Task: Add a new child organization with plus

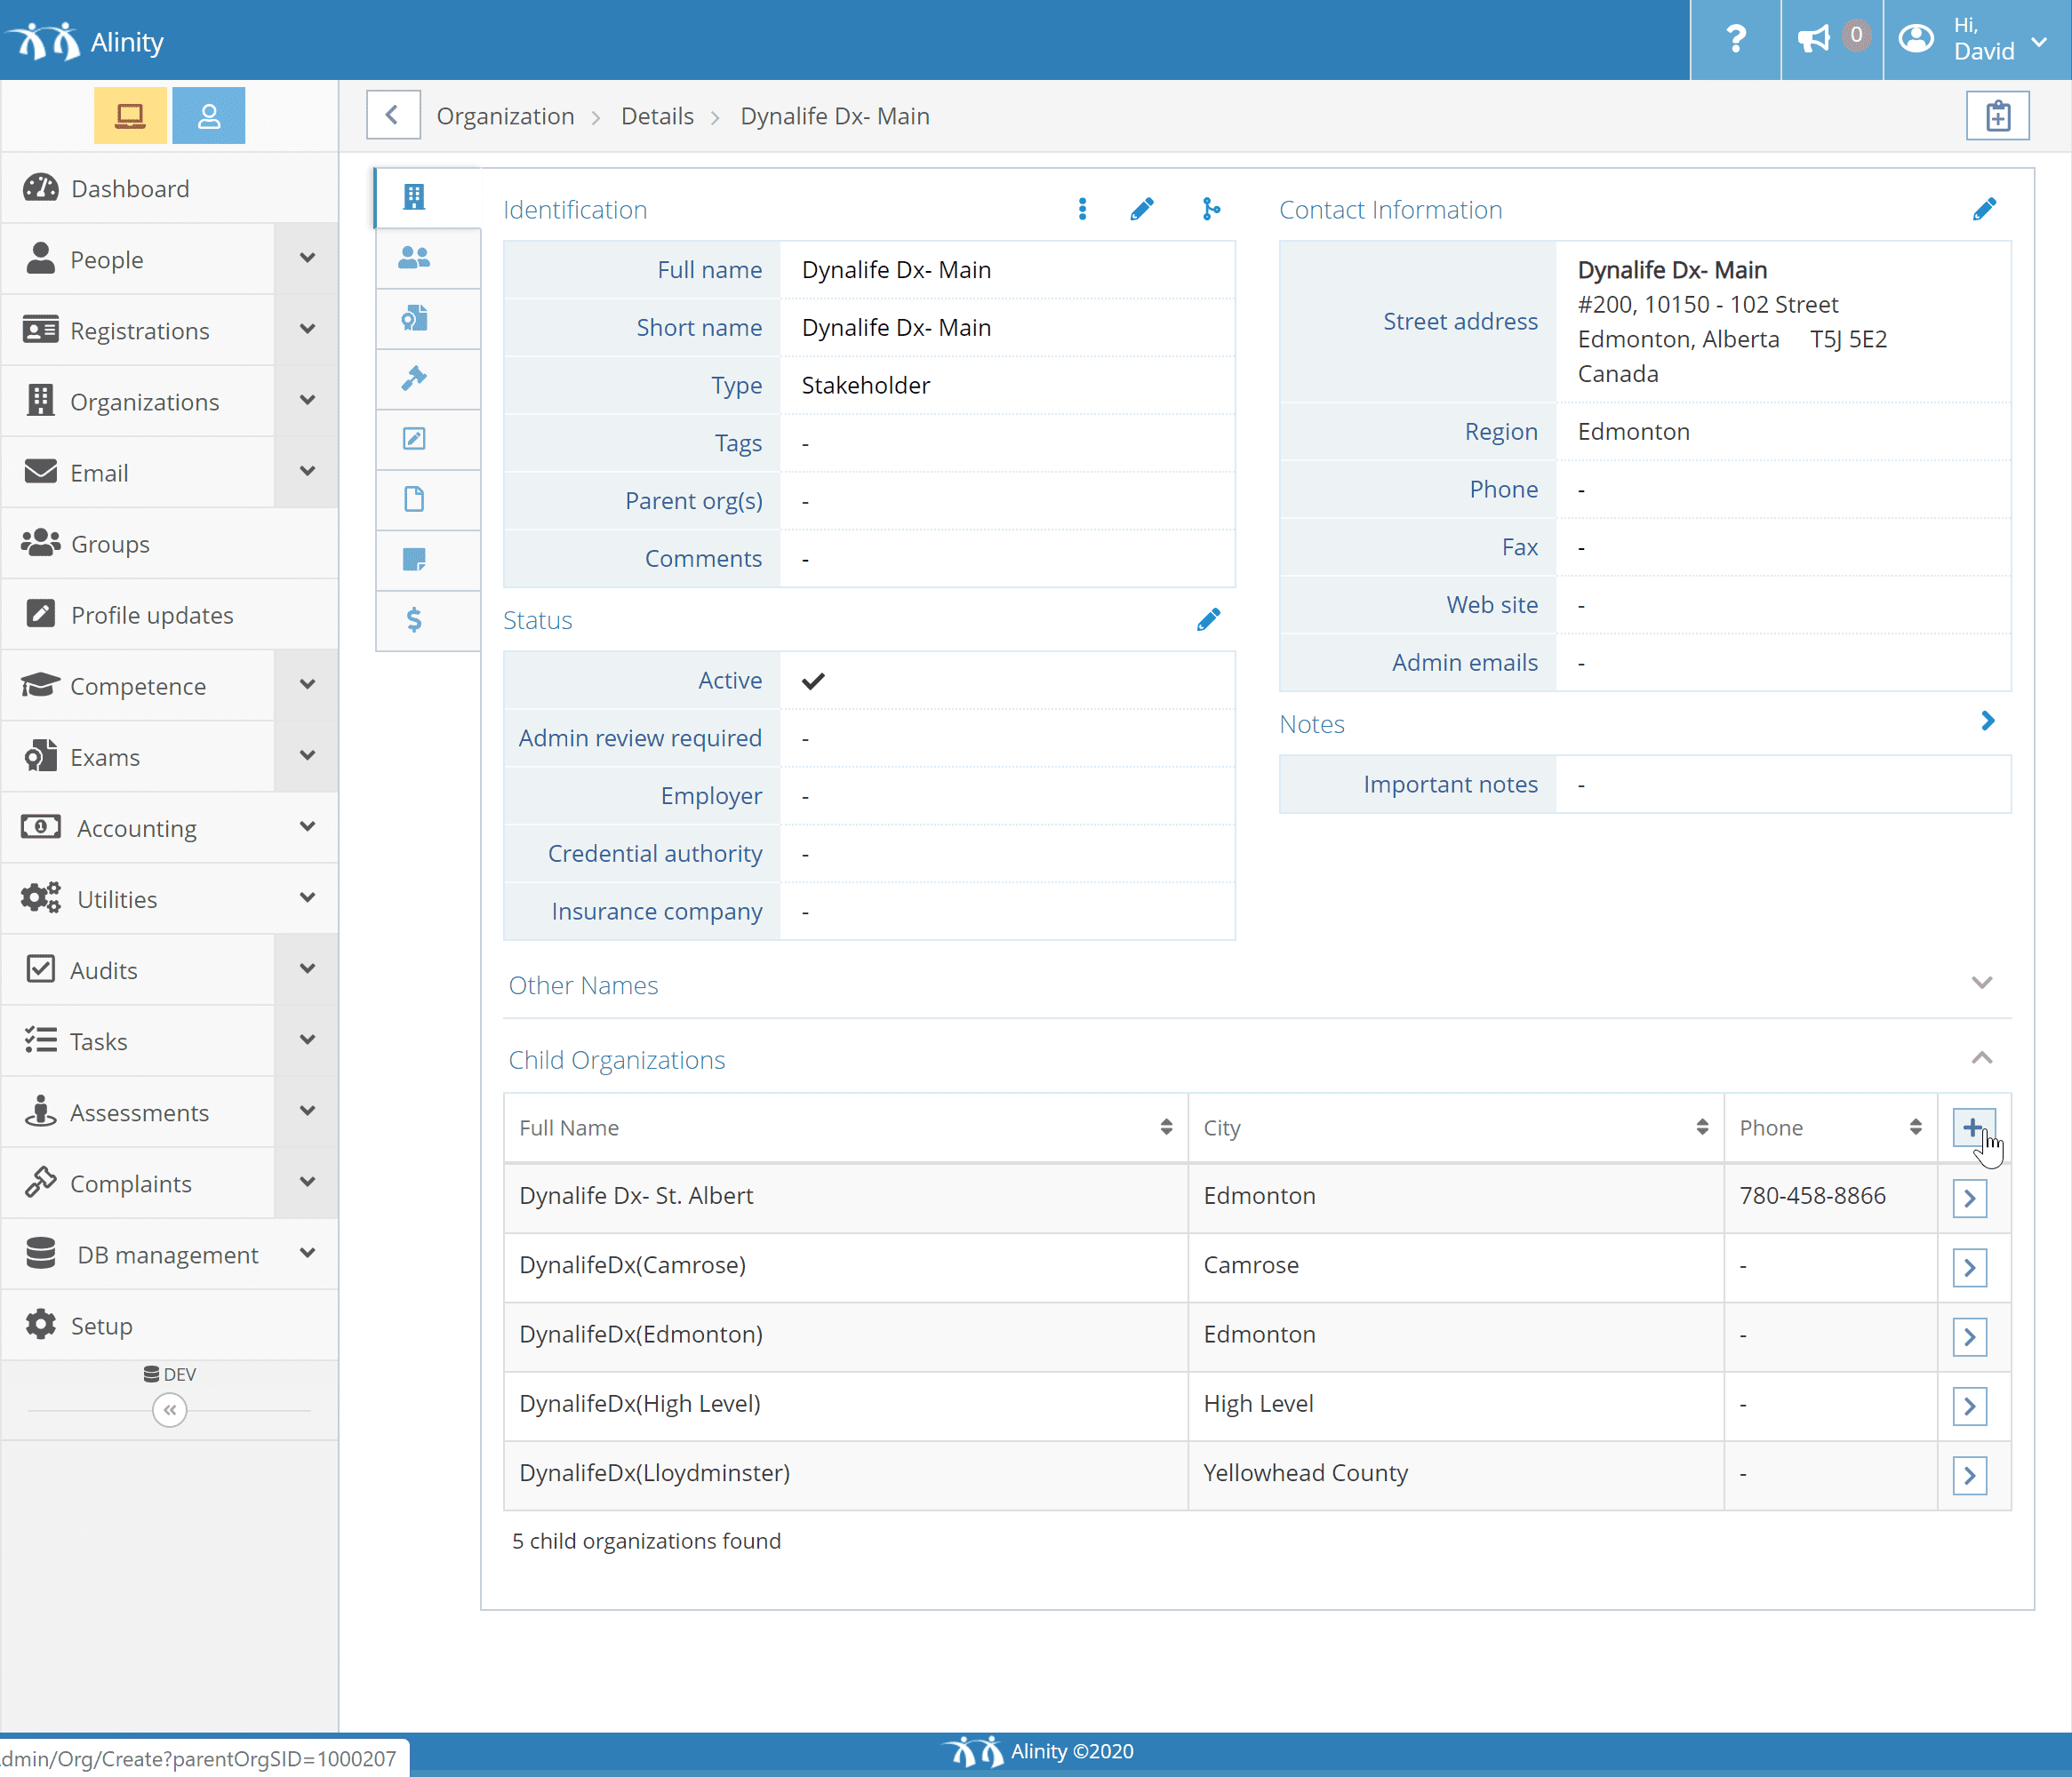Action: (x=1973, y=1128)
